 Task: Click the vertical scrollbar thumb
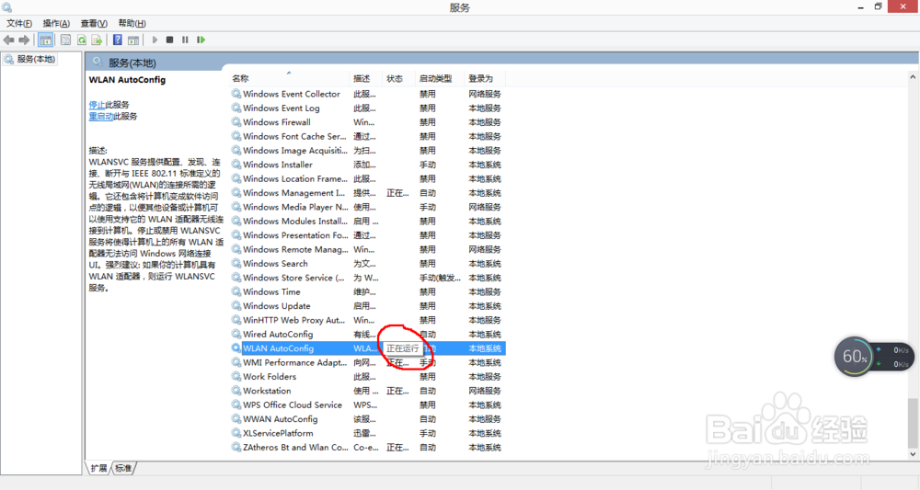(x=913, y=422)
